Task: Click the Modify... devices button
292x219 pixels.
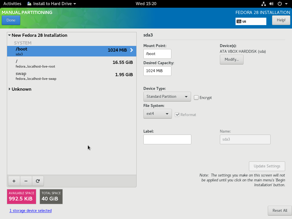Action: (232, 60)
